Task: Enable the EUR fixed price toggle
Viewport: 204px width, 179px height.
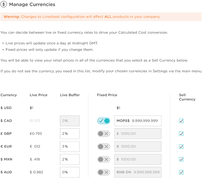Action: coord(104,147)
